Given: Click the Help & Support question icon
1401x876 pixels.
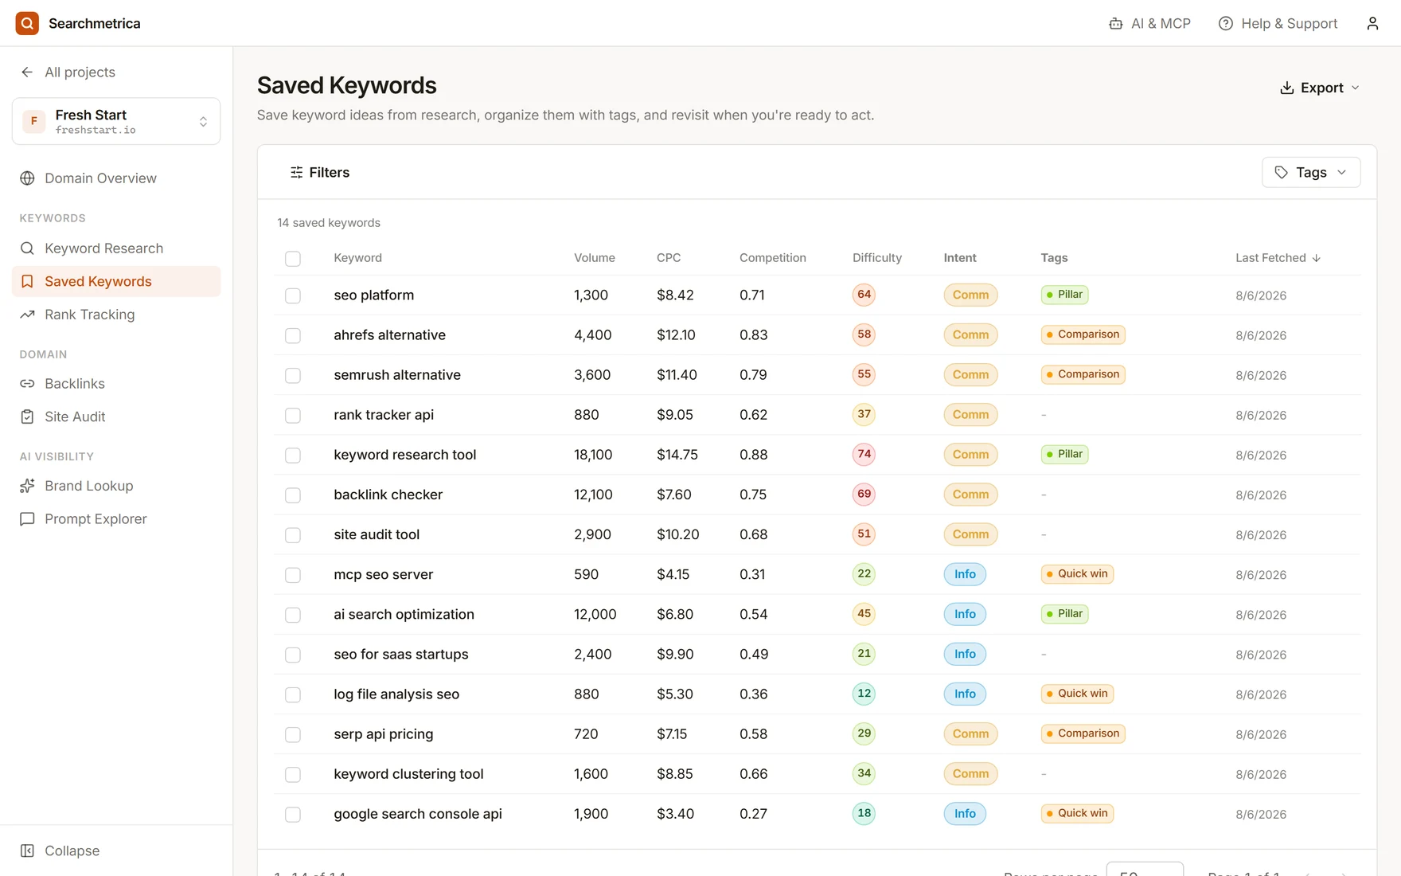Looking at the screenshot, I should tap(1225, 24).
